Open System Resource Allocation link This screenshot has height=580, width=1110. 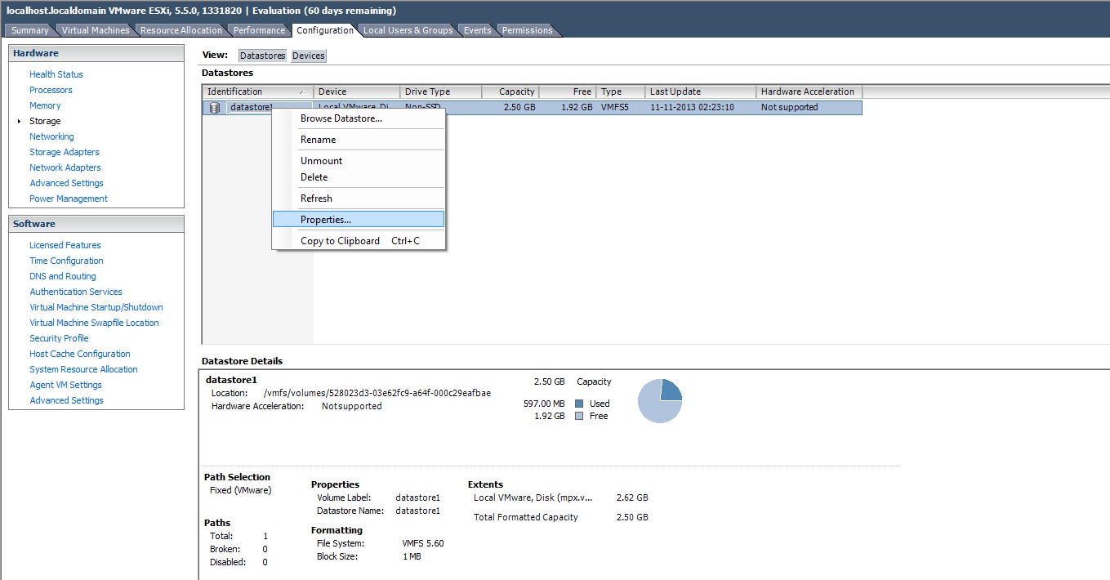pyautogui.click(x=83, y=369)
